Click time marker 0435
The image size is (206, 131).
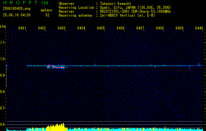coord(101,28)
